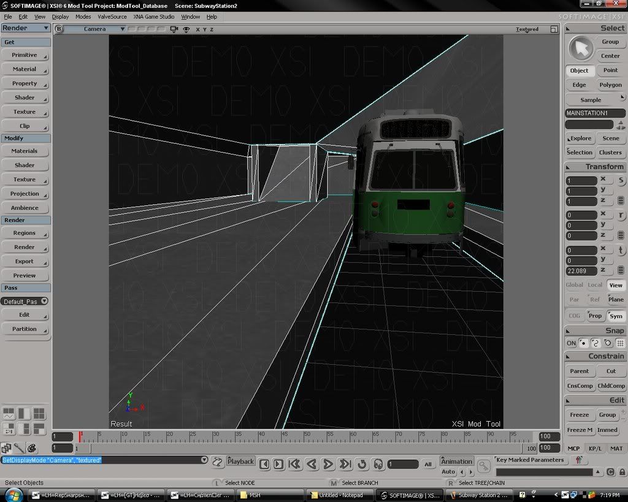Open the wrench tool icon bottom left
Screen dimensions: 628x502
point(19,448)
